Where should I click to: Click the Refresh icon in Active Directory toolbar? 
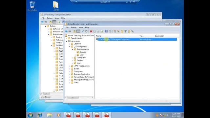click(x=98, y=31)
